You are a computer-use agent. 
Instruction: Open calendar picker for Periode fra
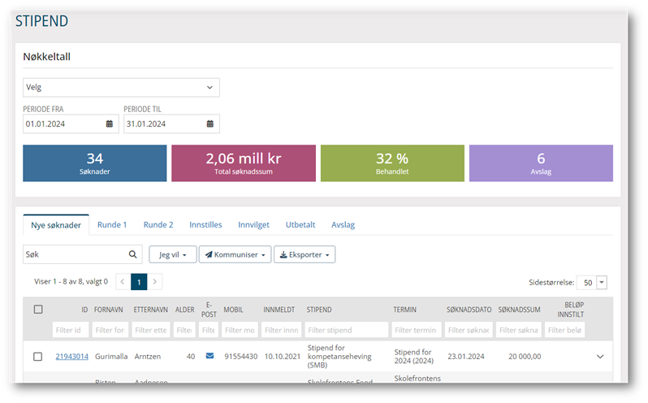[109, 123]
